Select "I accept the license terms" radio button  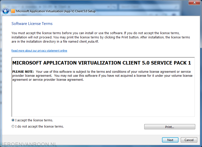[13, 120]
